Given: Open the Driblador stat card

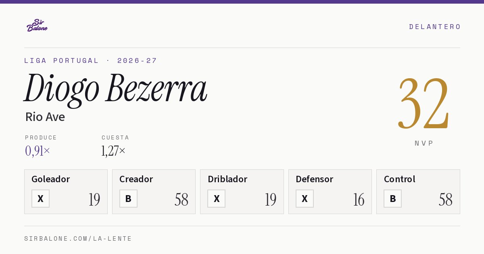Looking at the screenshot, I should [x=242, y=192].
